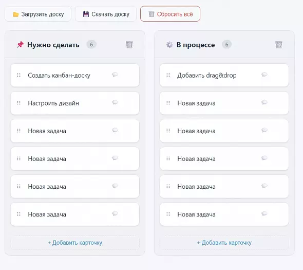Click the card count badge of Нужно сделать
Screen dimensions: 303x270
91,45
